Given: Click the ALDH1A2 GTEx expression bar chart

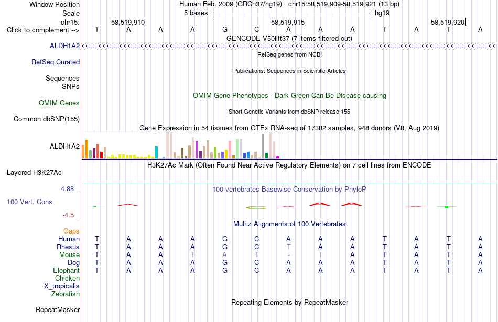Looking at the screenshot, I should tap(180, 146).
